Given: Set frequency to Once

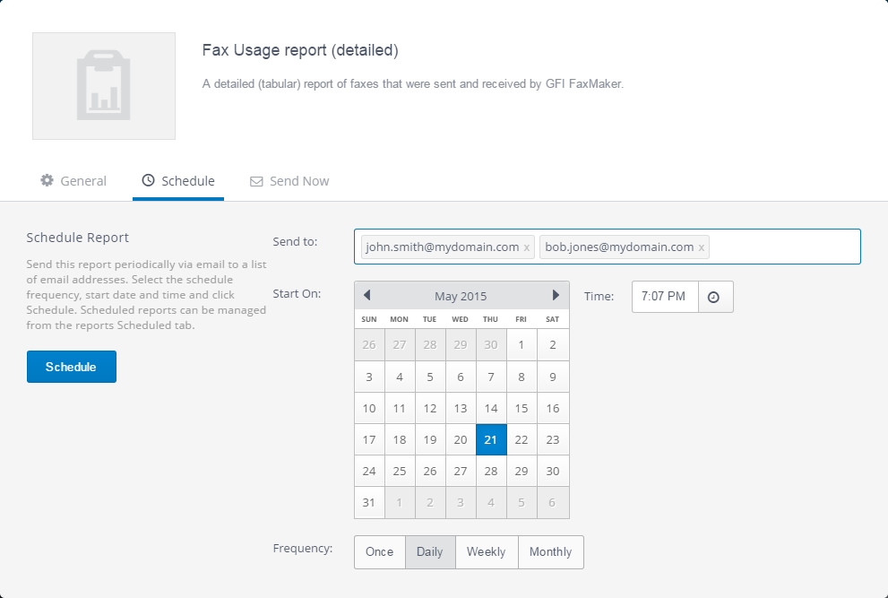Looking at the screenshot, I should click(x=379, y=552).
